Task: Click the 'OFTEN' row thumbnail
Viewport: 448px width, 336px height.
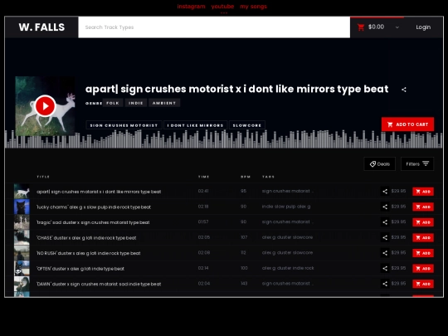Action: pyautogui.click(x=22, y=269)
